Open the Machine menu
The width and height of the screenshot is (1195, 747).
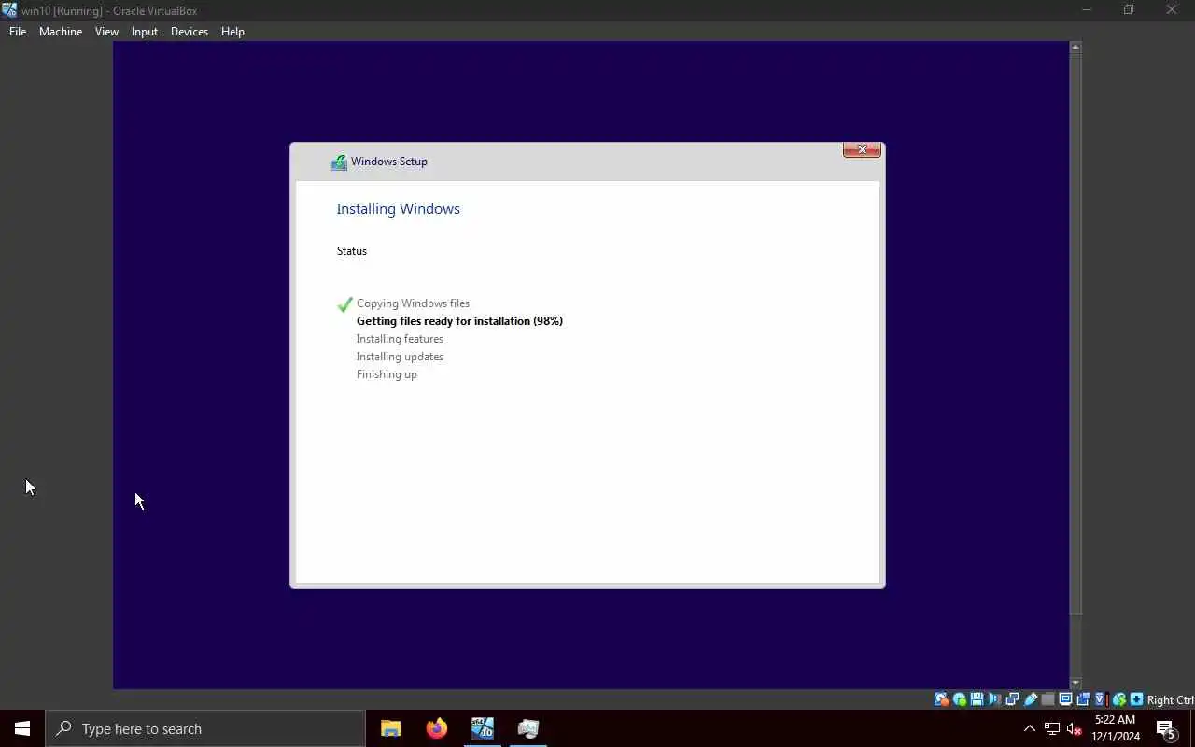click(x=61, y=32)
